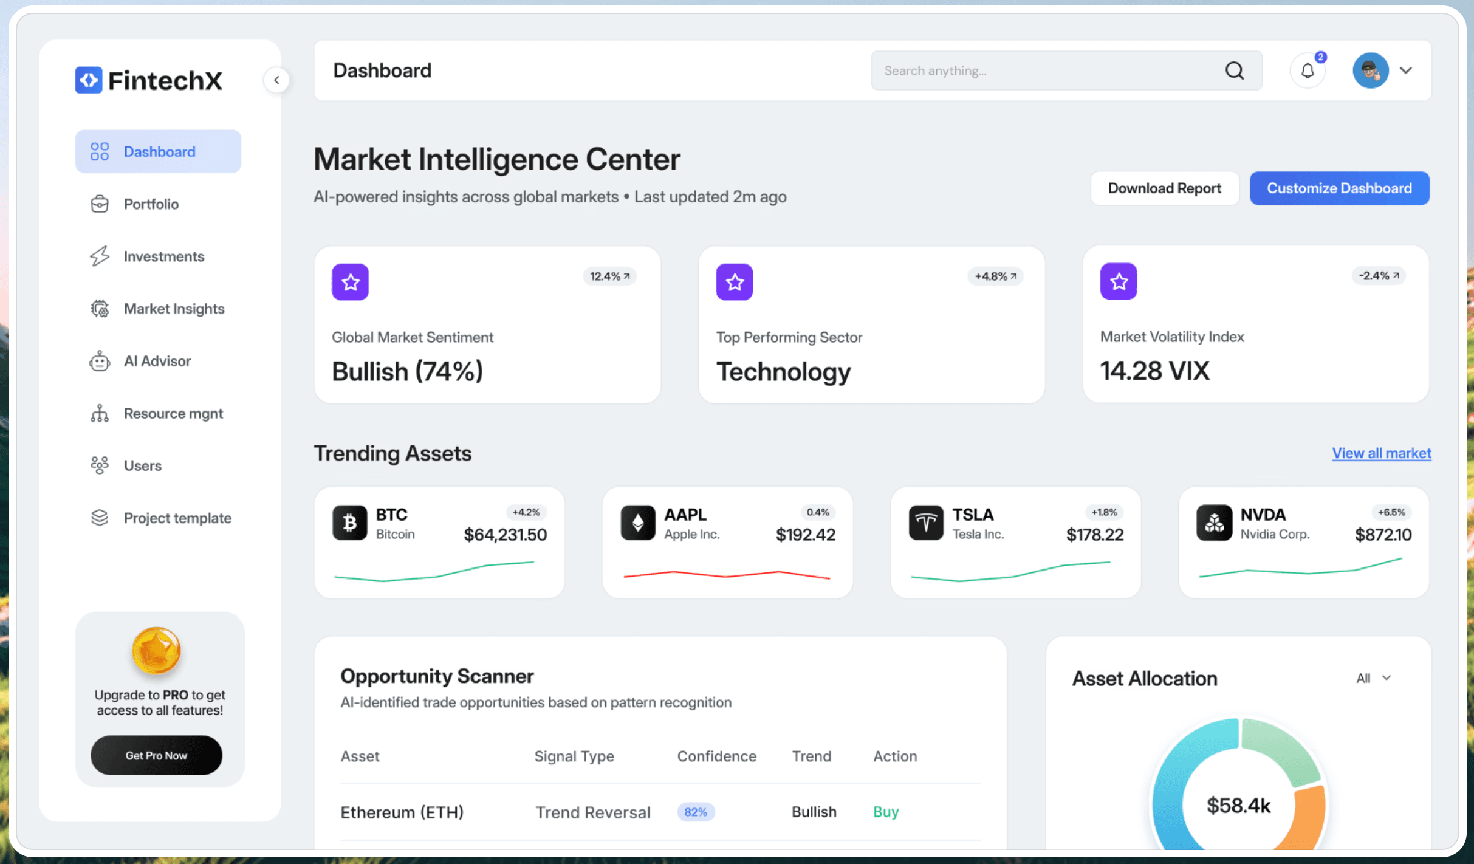Screen dimensions: 1474x864
Task: Click the Market Volatility Index star icon
Action: [1119, 281]
